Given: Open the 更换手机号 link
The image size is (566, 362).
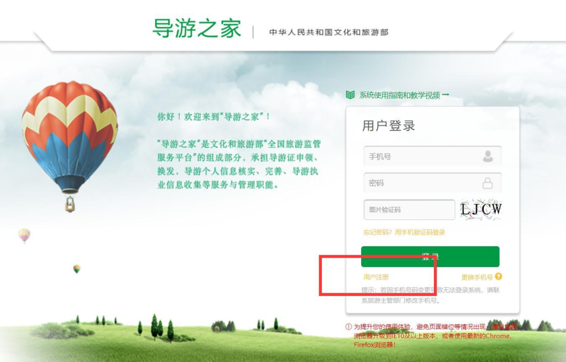Looking at the screenshot, I should (477, 277).
